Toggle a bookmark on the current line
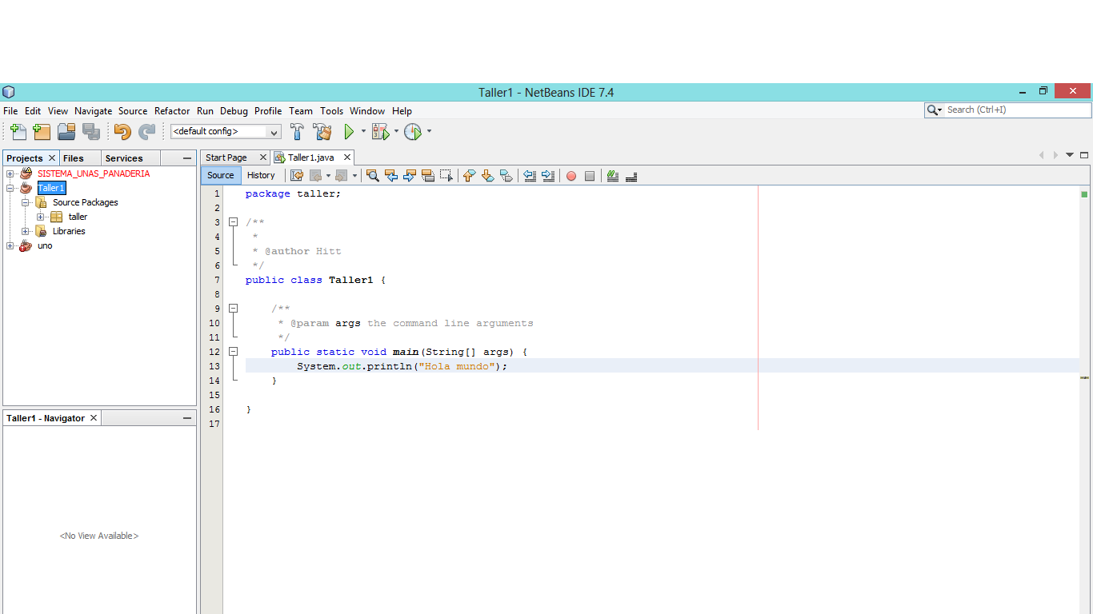The width and height of the screenshot is (1093, 614). pyautogui.click(x=506, y=175)
